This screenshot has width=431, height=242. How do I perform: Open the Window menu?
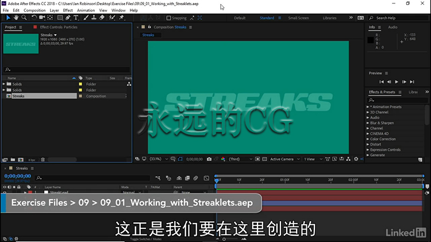118,10
